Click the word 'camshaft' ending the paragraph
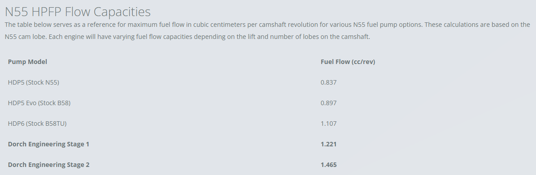This screenshot has height=175, width=536. click(x=357, y=37)
